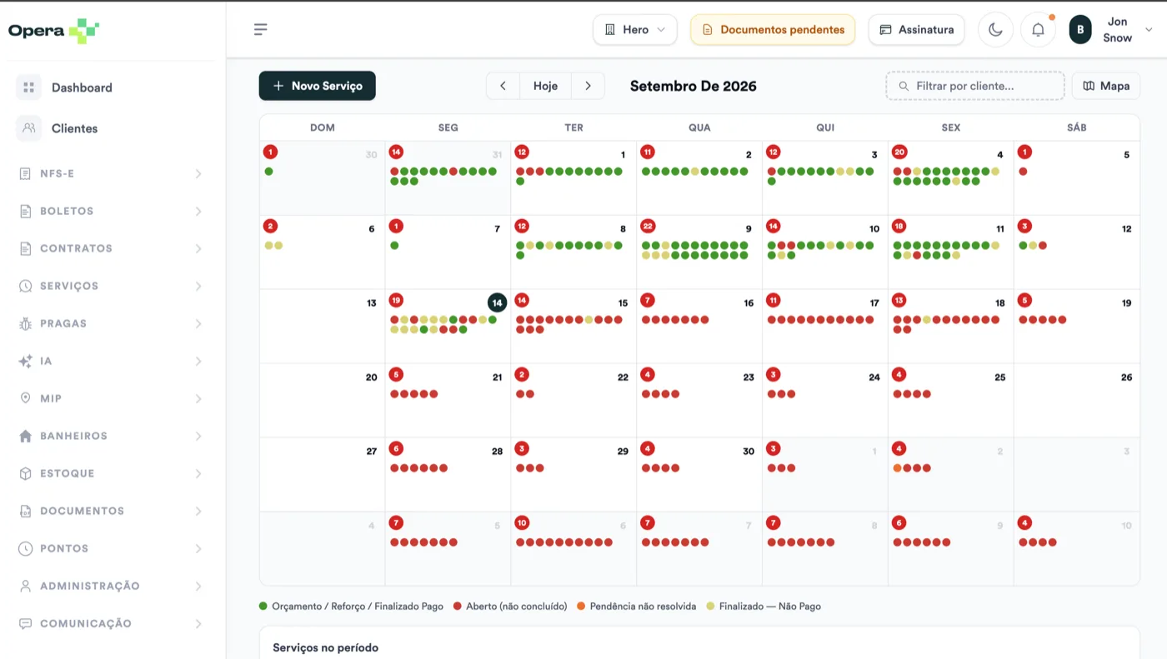1167x659 pixels.
Task: Click the Estoque box icon
Action: (x=25, y=474)
